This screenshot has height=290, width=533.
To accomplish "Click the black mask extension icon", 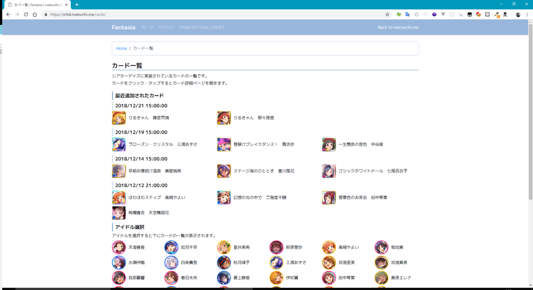I will pyautogui.click(x=469, y=15).
